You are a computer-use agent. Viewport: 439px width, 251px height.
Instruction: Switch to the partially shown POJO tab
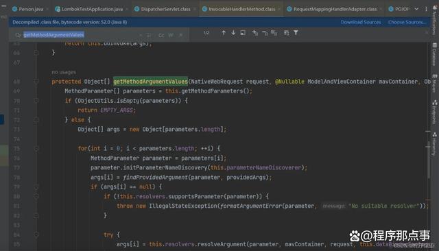pyautogui.click(x=399, y=9)
